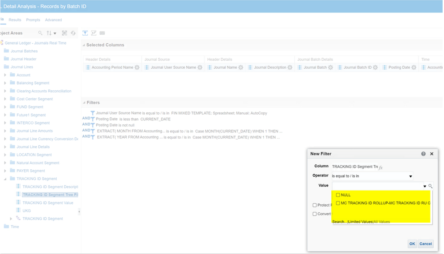Select the MC TRACKING ID ROLLUP checkbox
Image resolution: width=444 pixels, height=254 pixels.
pos(338,203)
